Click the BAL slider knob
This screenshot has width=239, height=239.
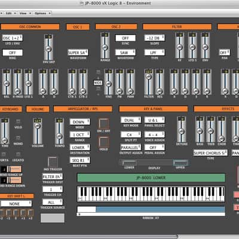point(7,84)
